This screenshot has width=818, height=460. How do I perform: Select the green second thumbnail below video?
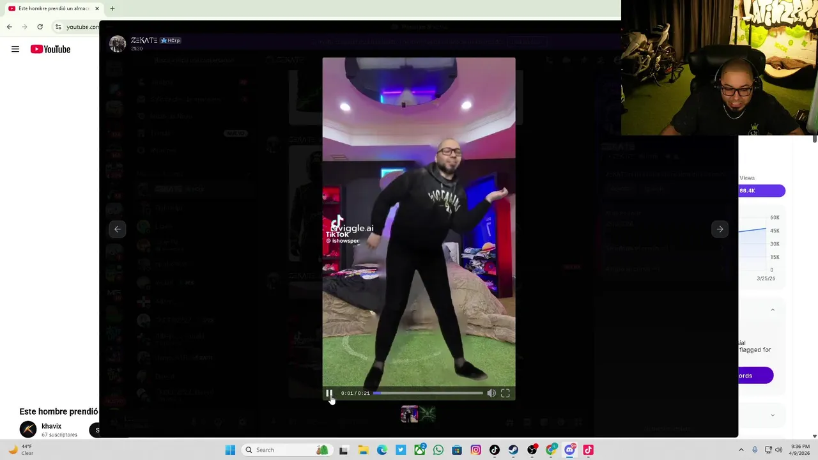[x=428, y=415]
